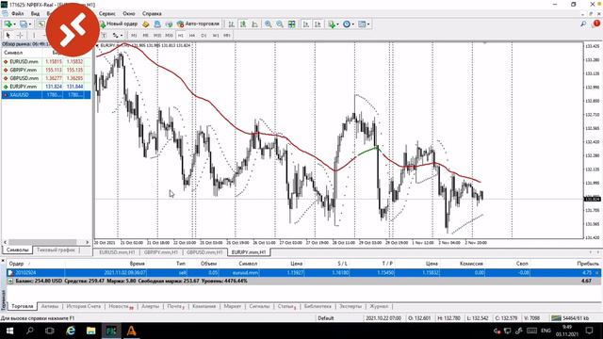Image resolution: width=603 pixels, height=339 pixels.
Task: Switch to MN timeframe
Action: click(x=227, y=36)
